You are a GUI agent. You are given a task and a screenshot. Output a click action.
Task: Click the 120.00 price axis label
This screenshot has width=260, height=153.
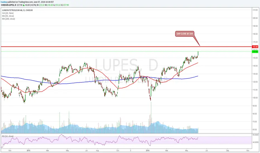(x=255, y=82)
